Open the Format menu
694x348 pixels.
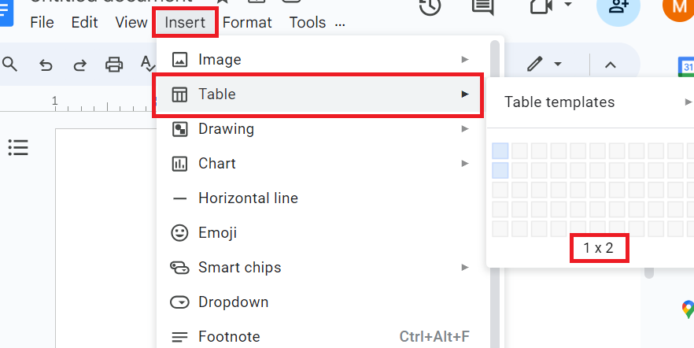point(247,23)
